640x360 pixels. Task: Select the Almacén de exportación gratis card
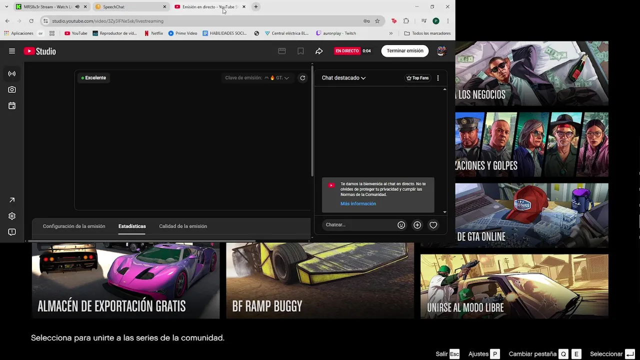[125, 280]
